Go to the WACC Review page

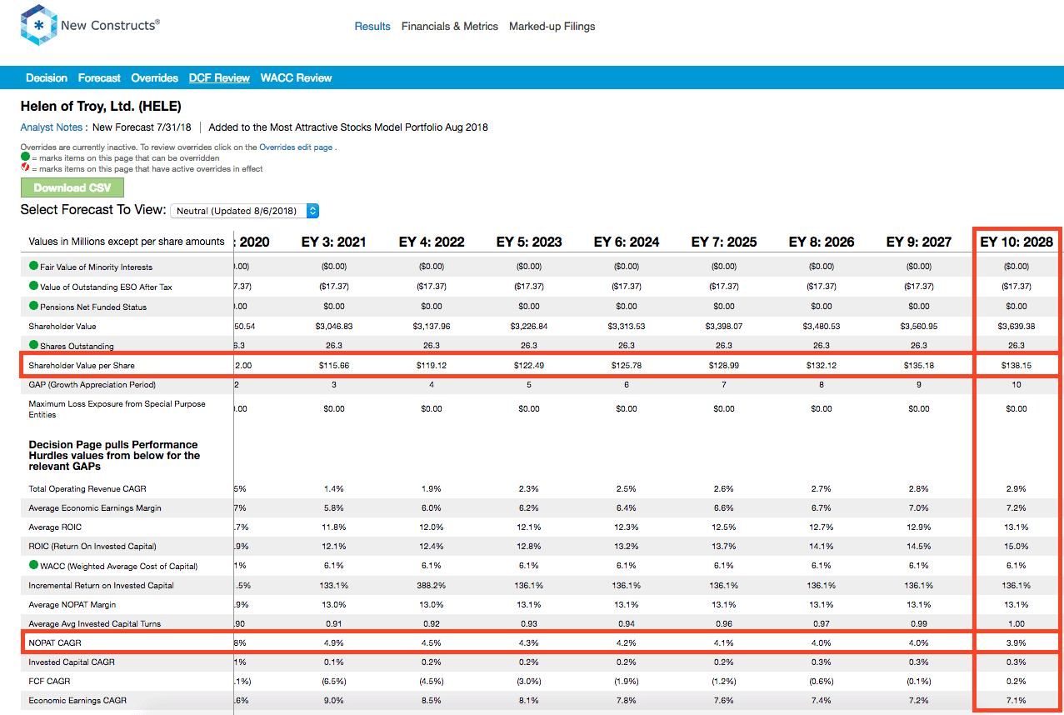tap(296, 78)
